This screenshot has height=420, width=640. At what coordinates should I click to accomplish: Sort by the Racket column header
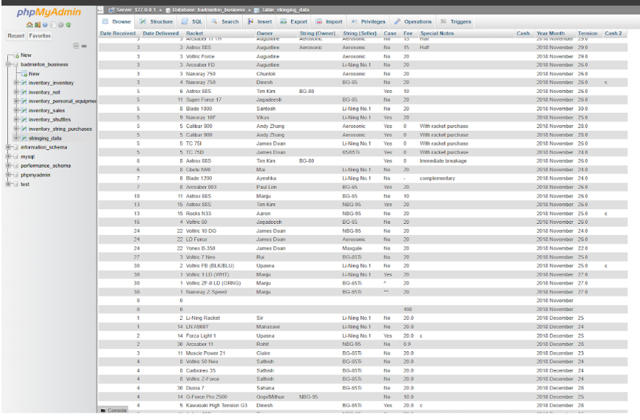pyautogui.click(x=194, y=34)
